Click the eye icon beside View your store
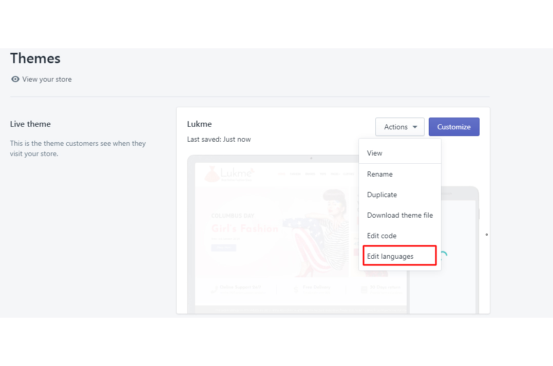The width and height of the screenshot is (553, 366). (15, 79)
